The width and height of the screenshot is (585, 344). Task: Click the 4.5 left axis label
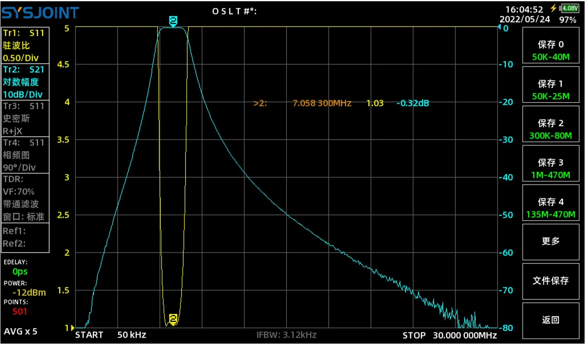click(63, 64)
